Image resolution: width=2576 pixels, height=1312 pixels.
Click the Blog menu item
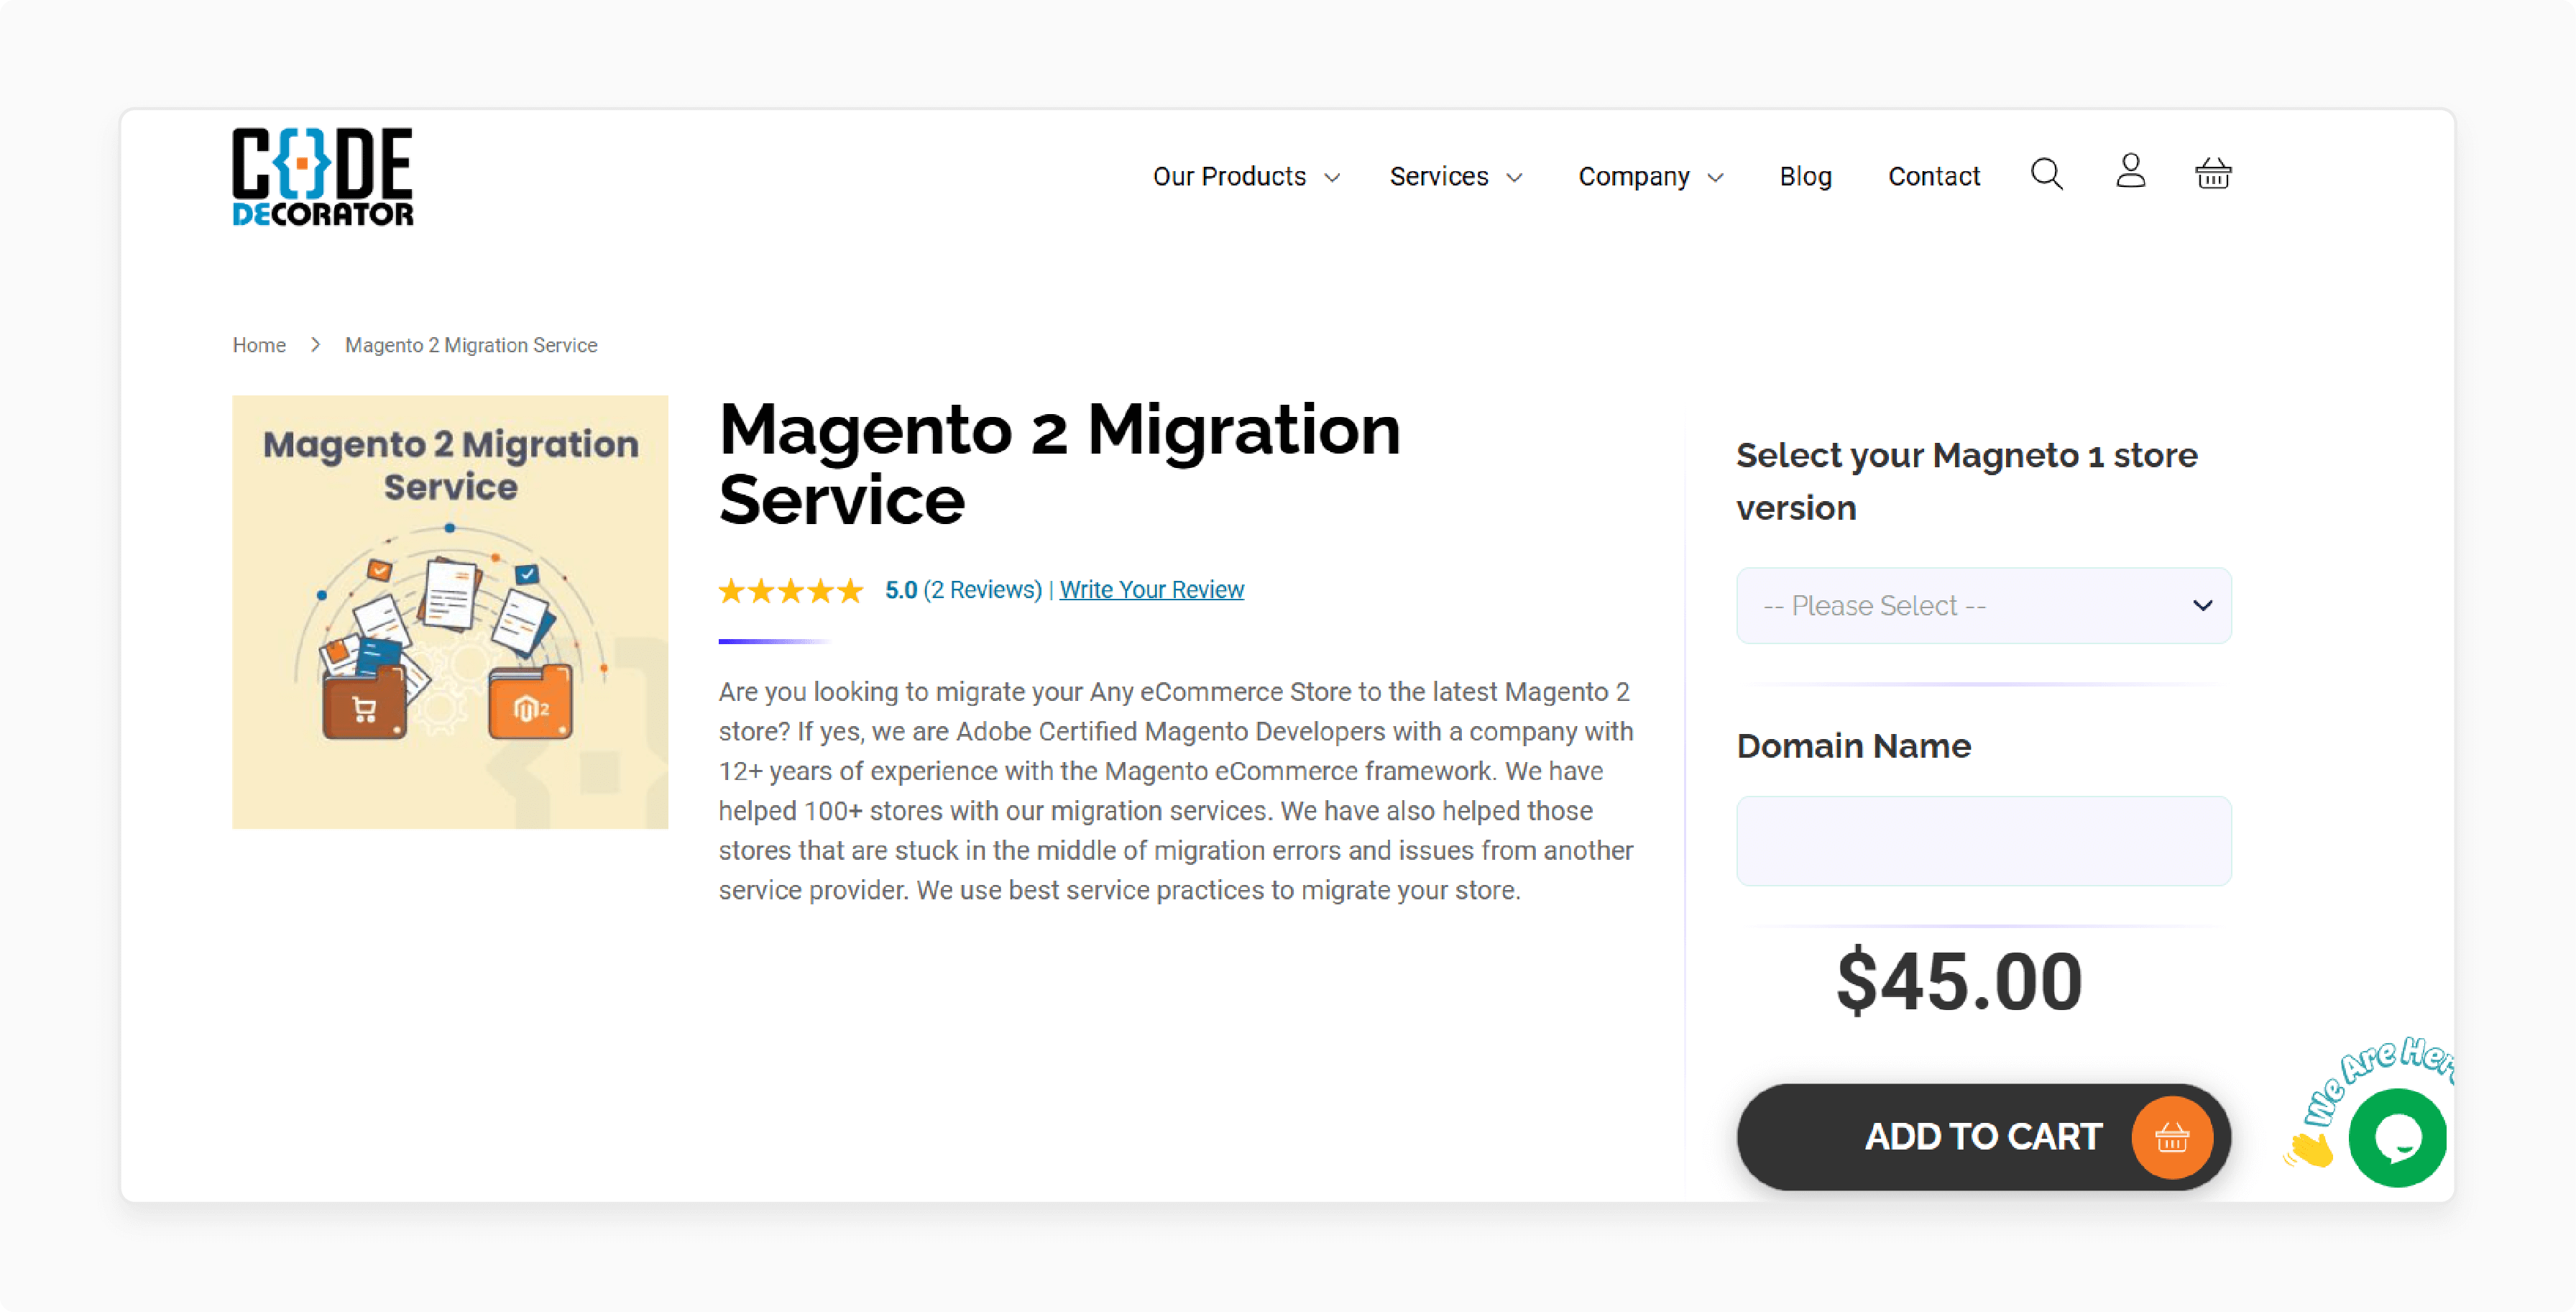click(x=1805, y=174)
